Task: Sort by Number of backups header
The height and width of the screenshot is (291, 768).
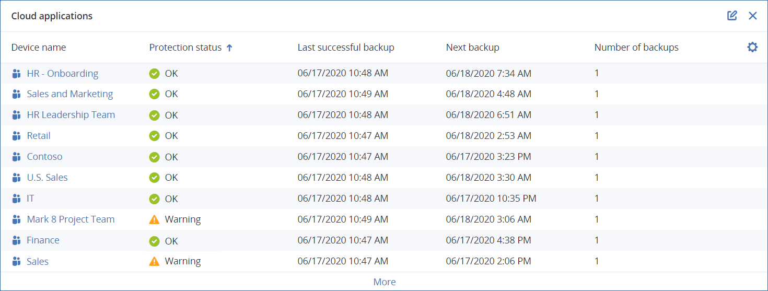Action: click(x=636, y=48)
